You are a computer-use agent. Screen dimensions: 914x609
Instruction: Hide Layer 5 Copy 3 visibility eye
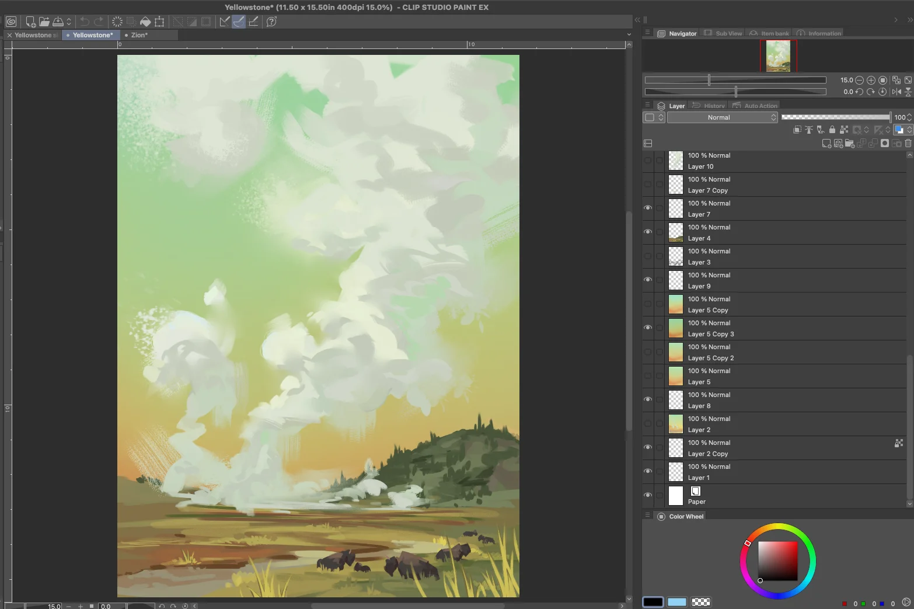(648, 328)
